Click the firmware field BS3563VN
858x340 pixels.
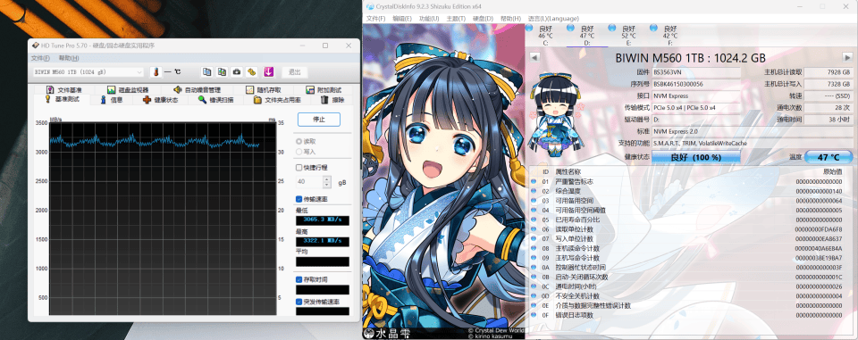pyautogui.click(x=696, y=72)
